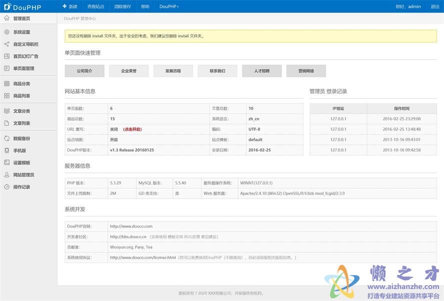
Task: Open 首页幻灯广告 picture icon
Action: pos(7,56)
